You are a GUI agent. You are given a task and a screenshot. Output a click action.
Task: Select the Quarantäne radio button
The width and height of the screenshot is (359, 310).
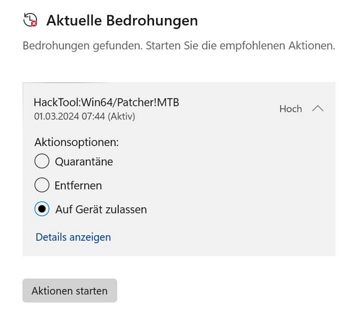41,161
